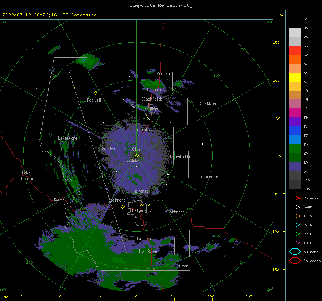Click the 39 dBZ purple color swatch
The image size is (322, 301).
(x=295, y=122)
